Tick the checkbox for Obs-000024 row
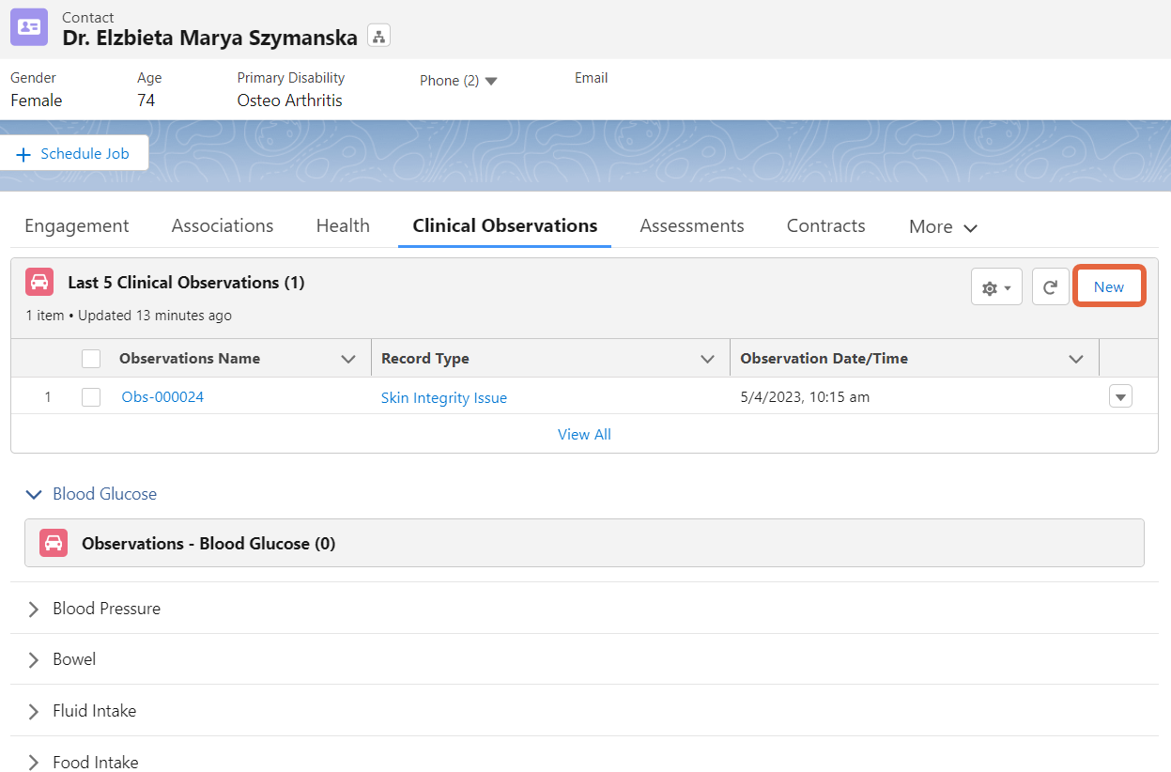This screenshot has height=772, width=1171. [91, 397]
